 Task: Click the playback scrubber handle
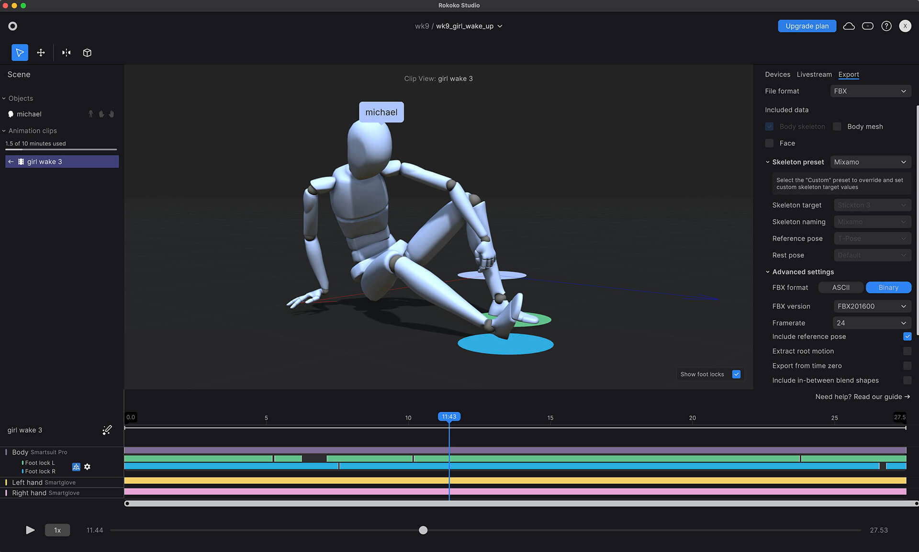click(423, 530)
